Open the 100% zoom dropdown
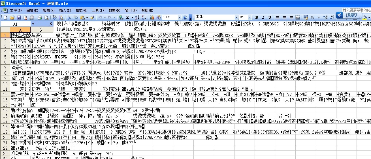The width and height of the screenshot is (371, 159). (179, 17)
